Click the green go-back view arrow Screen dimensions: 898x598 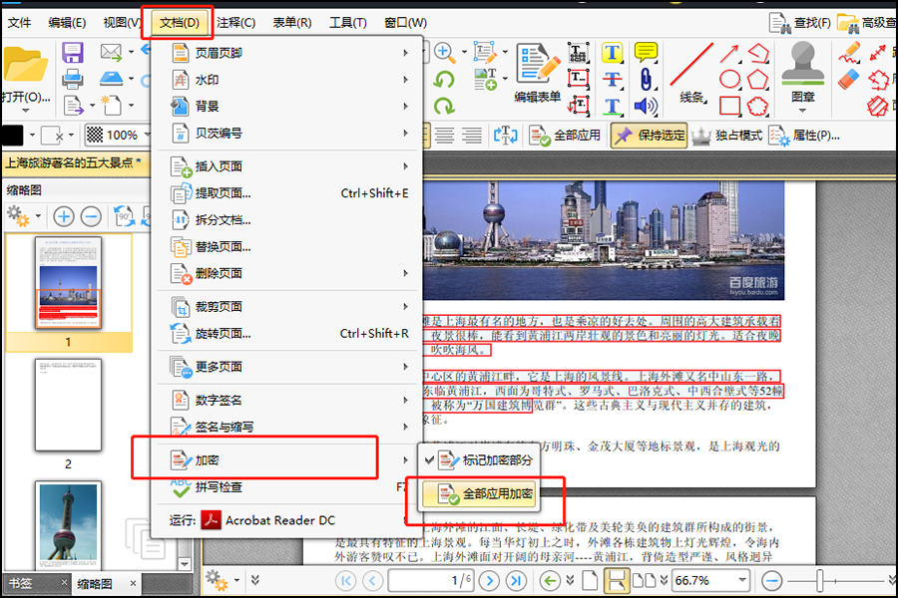click(550, 581)
